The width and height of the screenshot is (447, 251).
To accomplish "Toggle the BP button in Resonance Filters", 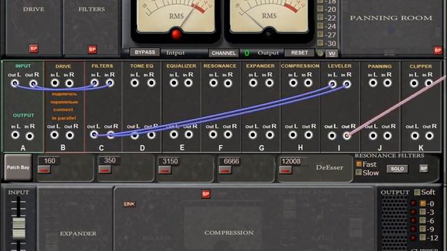I will [x=424, y=169].
